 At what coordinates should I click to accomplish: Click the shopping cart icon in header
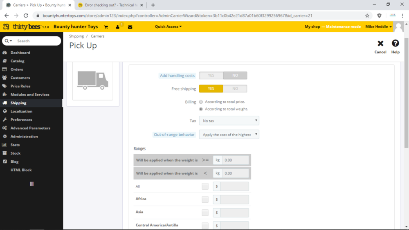click(x=106, y=27)
